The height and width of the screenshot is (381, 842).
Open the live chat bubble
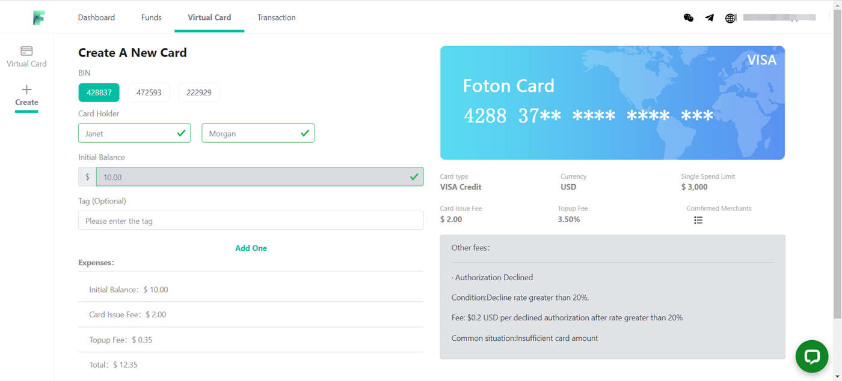812,356
